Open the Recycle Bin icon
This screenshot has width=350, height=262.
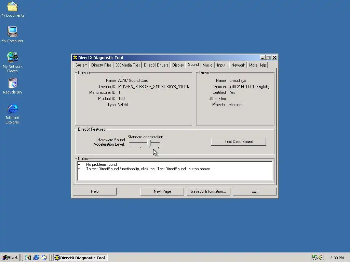click(x=13, y=86)
